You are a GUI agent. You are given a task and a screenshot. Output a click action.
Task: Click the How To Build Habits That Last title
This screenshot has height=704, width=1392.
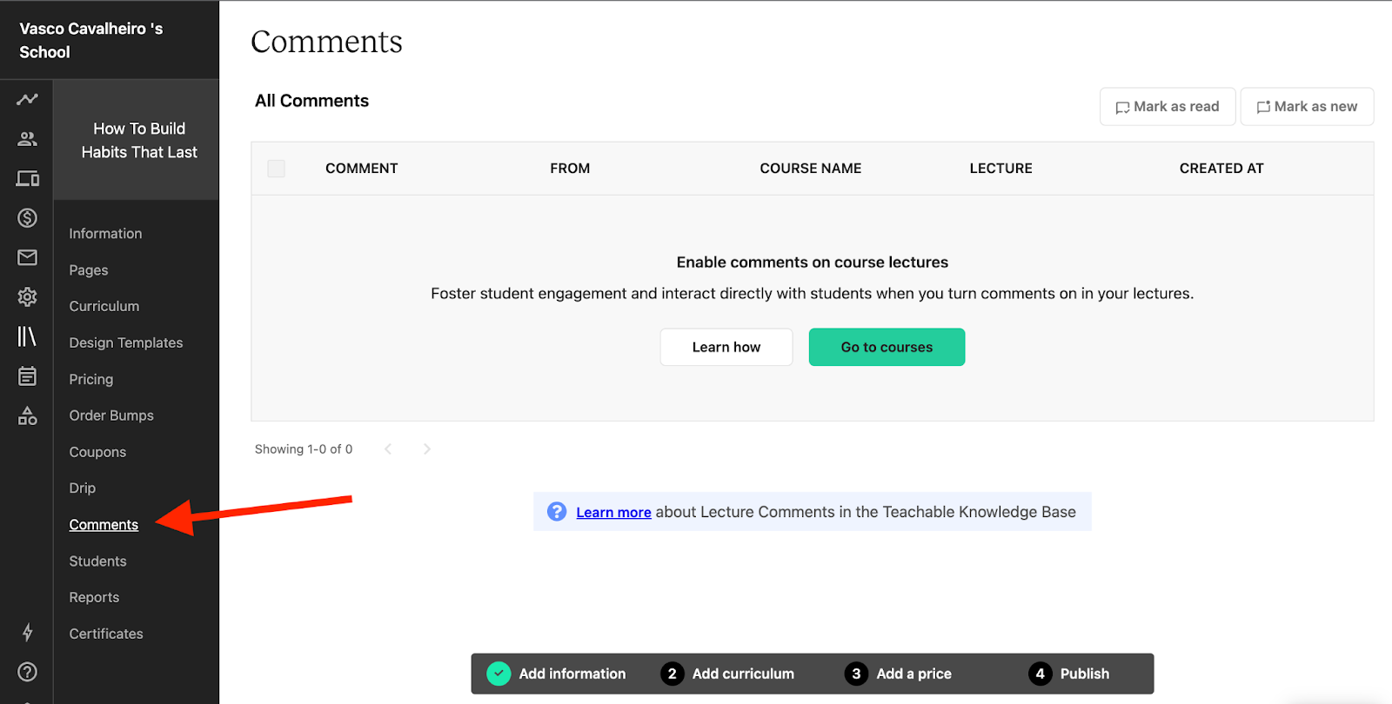139,140
